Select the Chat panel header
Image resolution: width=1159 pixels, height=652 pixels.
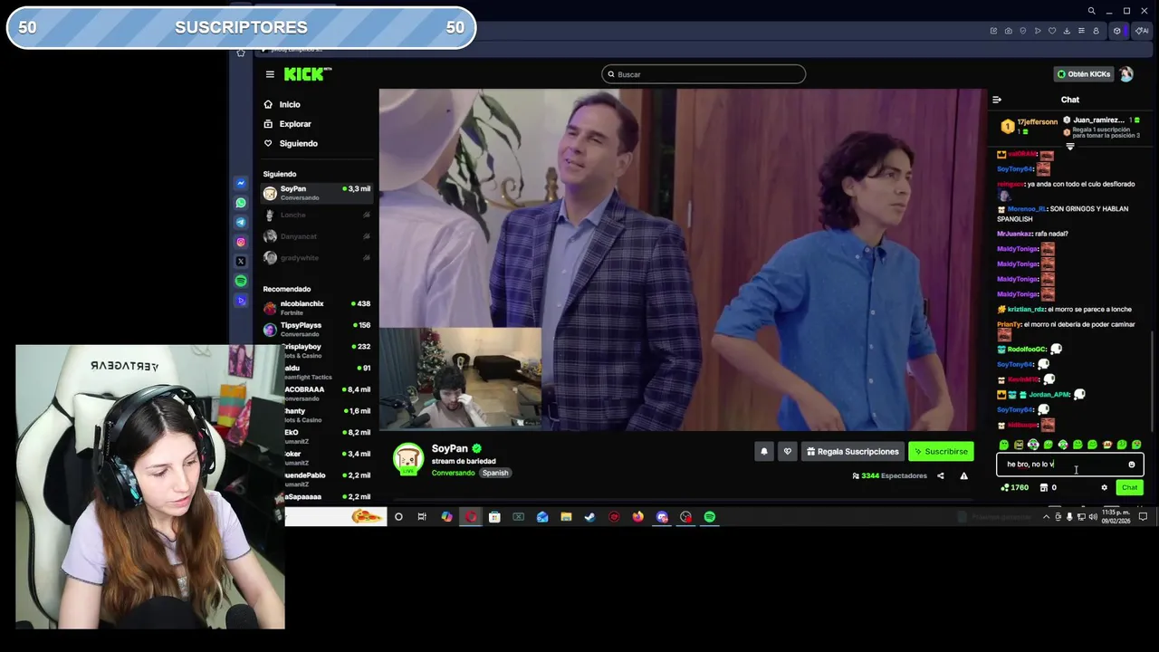coord(1070,100)
